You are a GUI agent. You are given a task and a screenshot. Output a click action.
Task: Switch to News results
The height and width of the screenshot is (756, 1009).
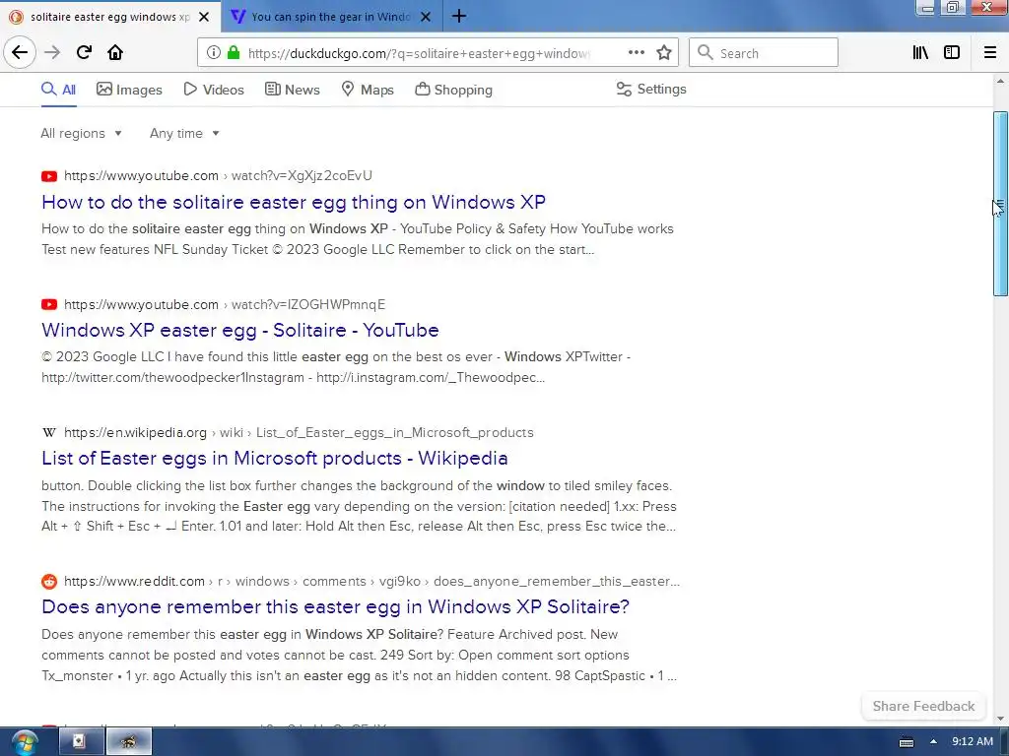tap(292, 90)
